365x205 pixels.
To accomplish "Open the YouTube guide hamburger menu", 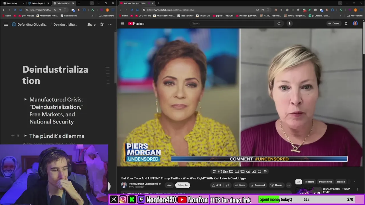I will point(122,23).
